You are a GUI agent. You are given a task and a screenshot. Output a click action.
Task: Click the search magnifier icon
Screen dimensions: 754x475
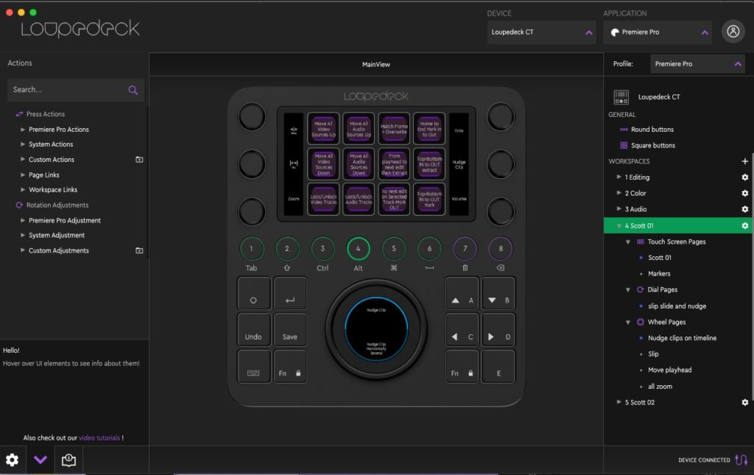[133, 90]
